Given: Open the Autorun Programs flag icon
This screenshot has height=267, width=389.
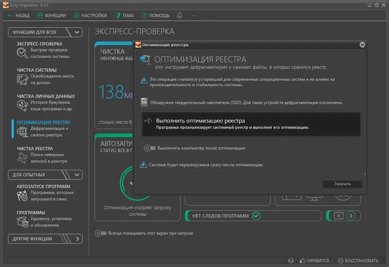Looking at the screenshot, I should [x=22, y=196].
